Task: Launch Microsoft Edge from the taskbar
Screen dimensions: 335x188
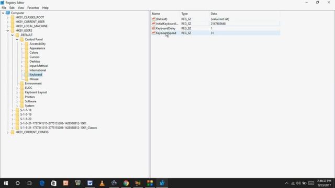Action: [42, 183]
